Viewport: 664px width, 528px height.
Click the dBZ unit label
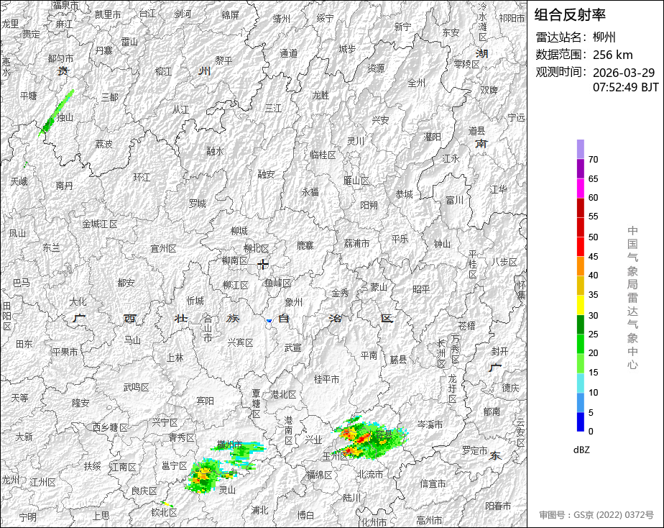[x=581, y=450]
